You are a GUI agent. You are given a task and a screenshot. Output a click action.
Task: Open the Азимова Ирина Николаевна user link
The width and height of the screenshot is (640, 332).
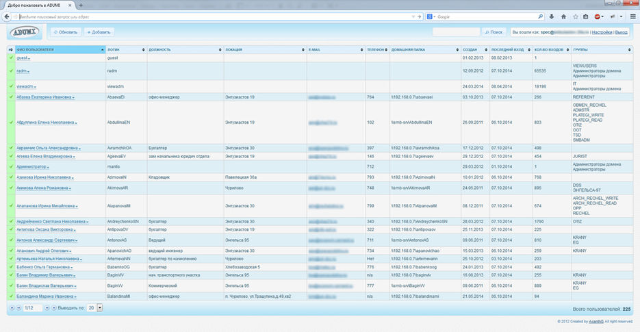pos(44,177)
